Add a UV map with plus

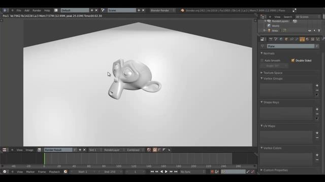point(317,133)
